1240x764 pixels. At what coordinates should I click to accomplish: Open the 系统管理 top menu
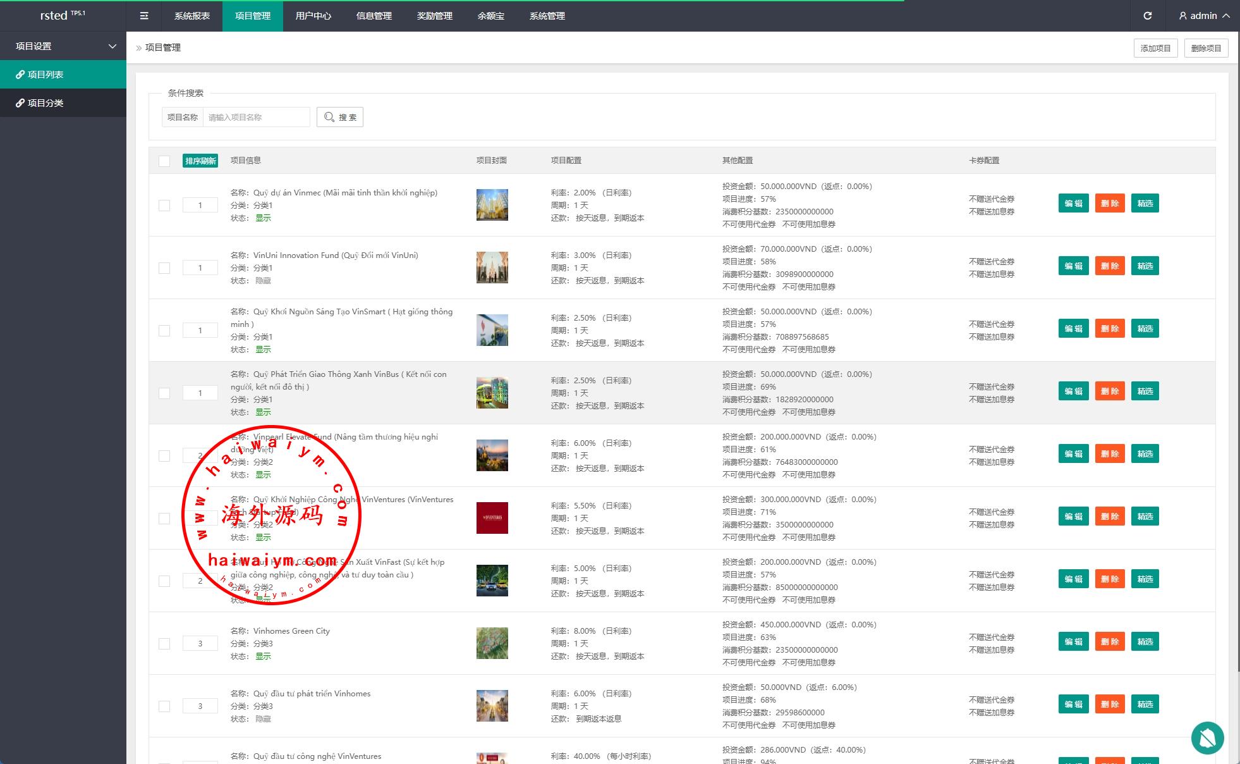click(x=547, y=16)
